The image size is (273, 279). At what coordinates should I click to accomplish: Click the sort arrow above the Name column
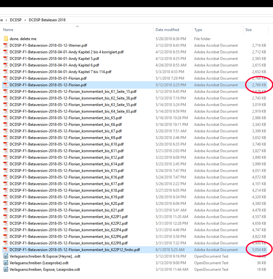click(x=77, y=26)
